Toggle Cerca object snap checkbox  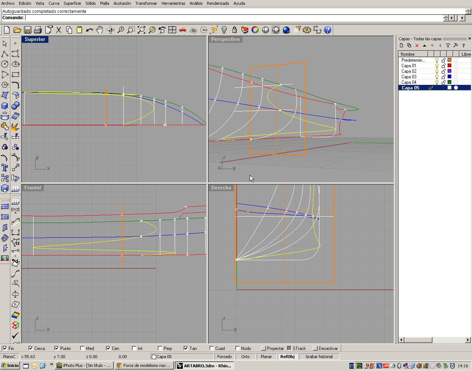point(31,348)
